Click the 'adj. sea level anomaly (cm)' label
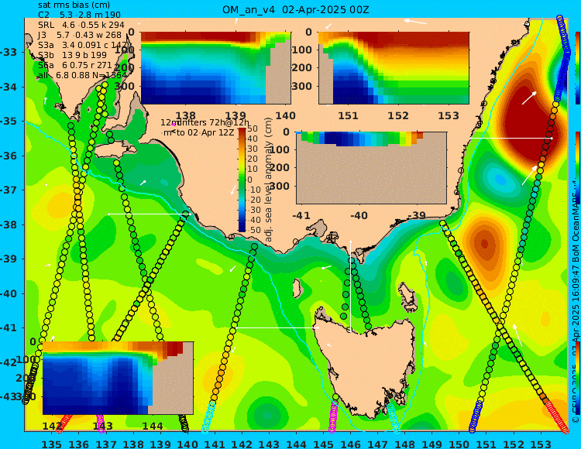581x449 pixels. point(269,180)
